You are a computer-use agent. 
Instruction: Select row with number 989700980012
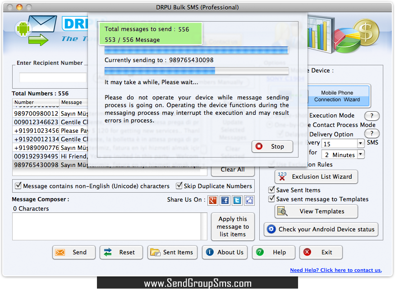51,113
